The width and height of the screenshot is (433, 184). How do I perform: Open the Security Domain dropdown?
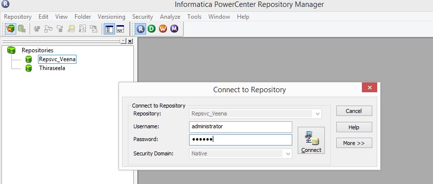click(288, 153)
